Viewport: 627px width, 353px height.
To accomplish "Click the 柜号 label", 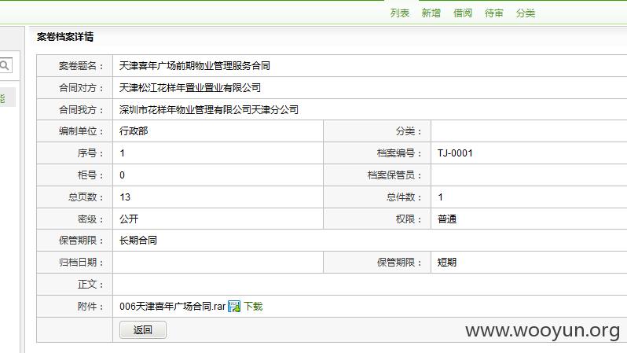I will 90,175.
